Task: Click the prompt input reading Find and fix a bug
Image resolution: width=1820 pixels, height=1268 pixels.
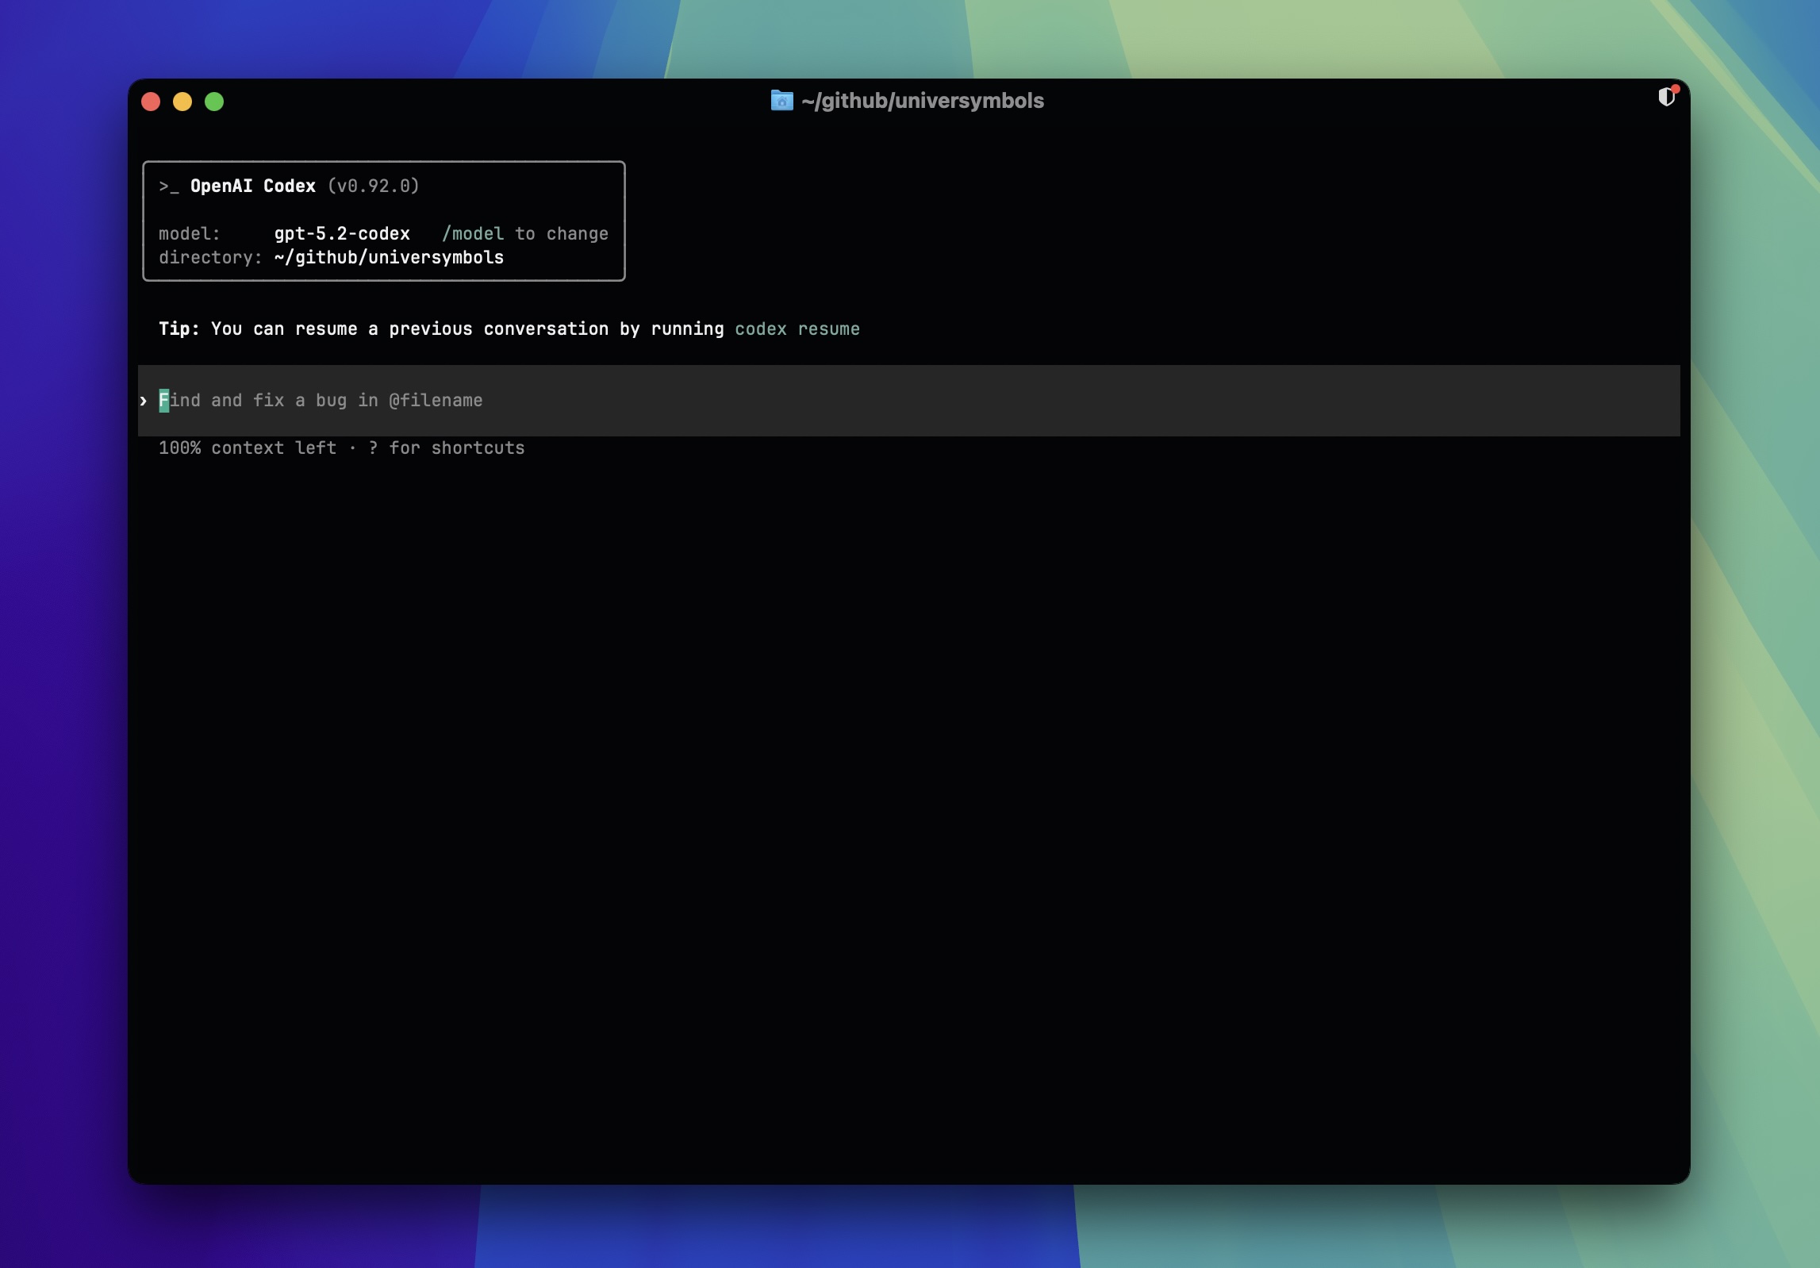Action: [x=321, y=401]
